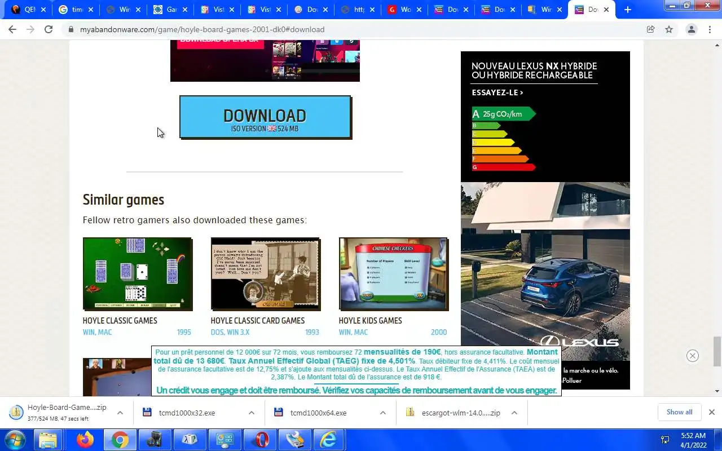
Task: Switch to Chrome in the taskbar
Action: 120,440
